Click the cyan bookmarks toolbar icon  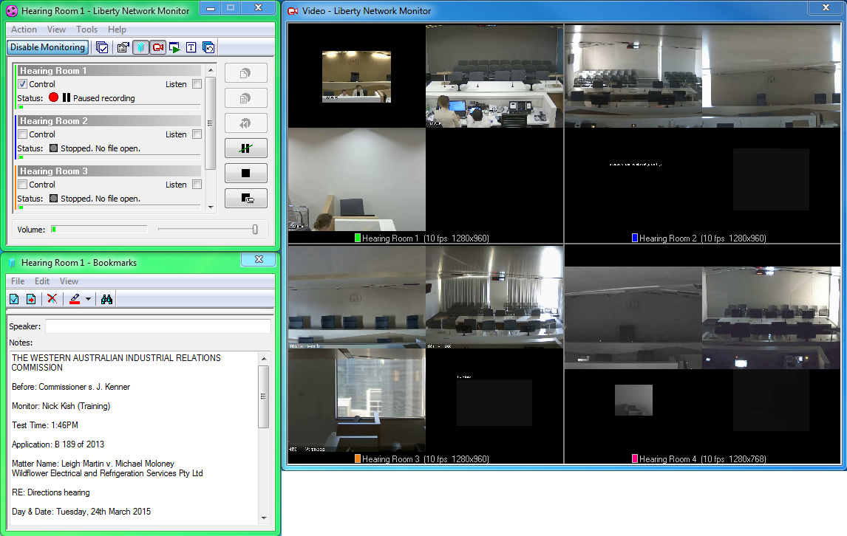coord(140,47)
